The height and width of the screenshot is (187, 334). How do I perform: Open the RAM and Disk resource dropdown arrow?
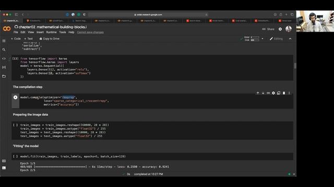click(x=263, y=38)
